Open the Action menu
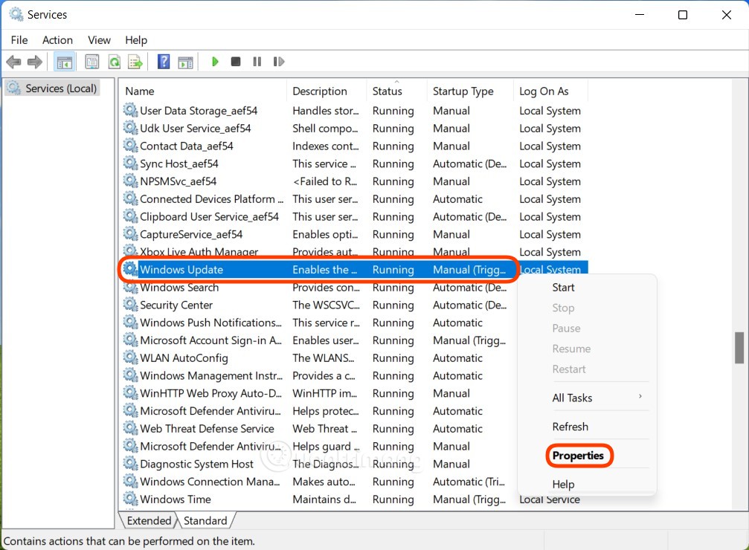Screen dimensions: 749x550 [x=57, y=40]
